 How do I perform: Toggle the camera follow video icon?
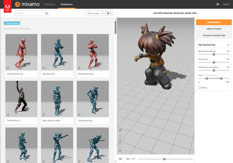click(120, 151)
